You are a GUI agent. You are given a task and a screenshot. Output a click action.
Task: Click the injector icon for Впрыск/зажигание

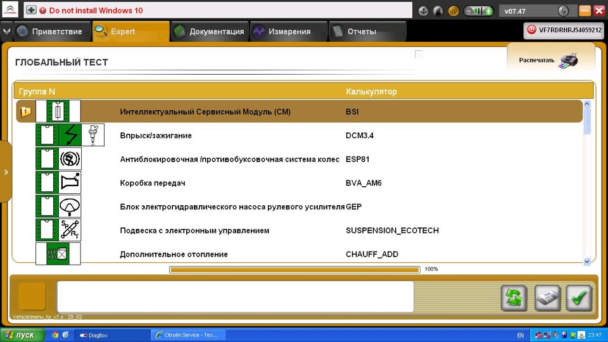pos(92,135)
